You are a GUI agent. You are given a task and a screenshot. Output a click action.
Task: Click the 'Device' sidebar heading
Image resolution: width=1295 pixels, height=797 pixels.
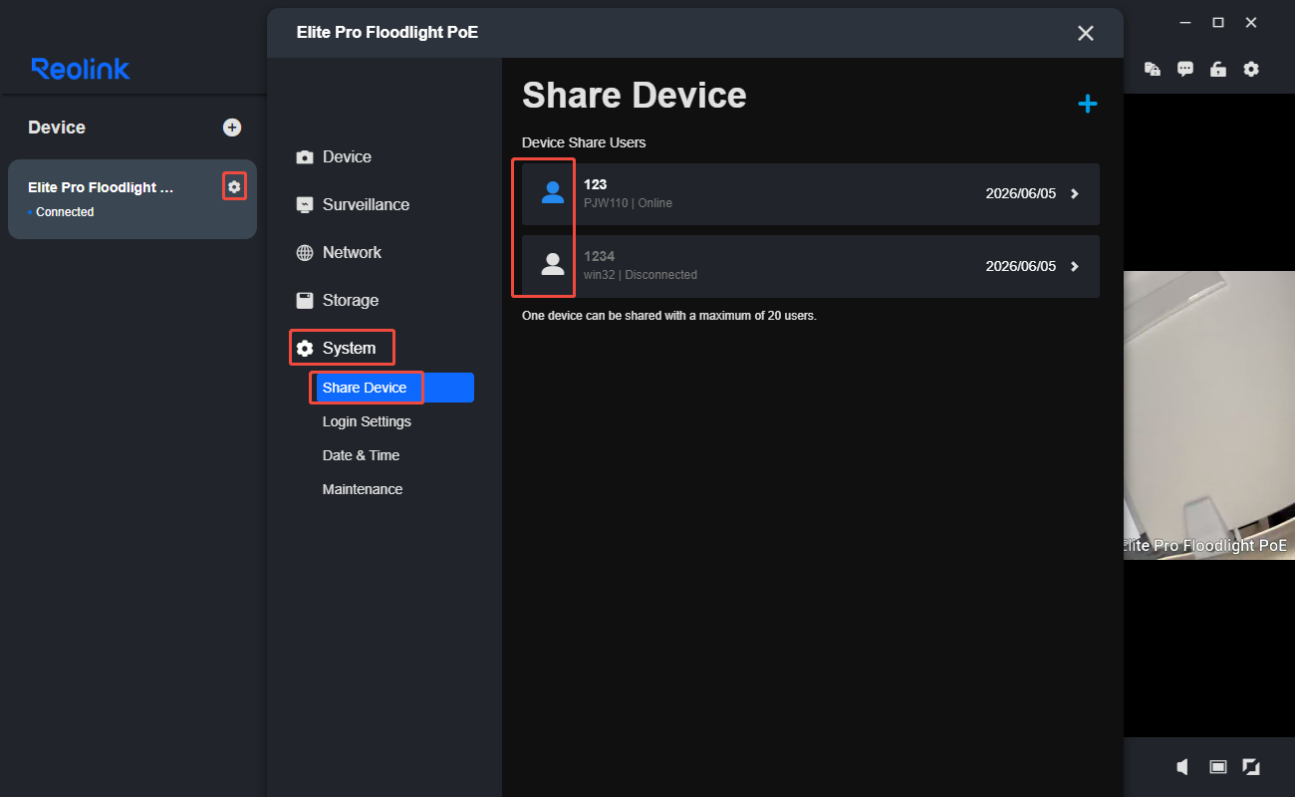(x=57, y=128)
